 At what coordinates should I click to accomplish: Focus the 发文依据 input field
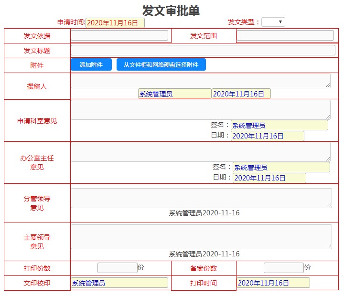[119, 35]
